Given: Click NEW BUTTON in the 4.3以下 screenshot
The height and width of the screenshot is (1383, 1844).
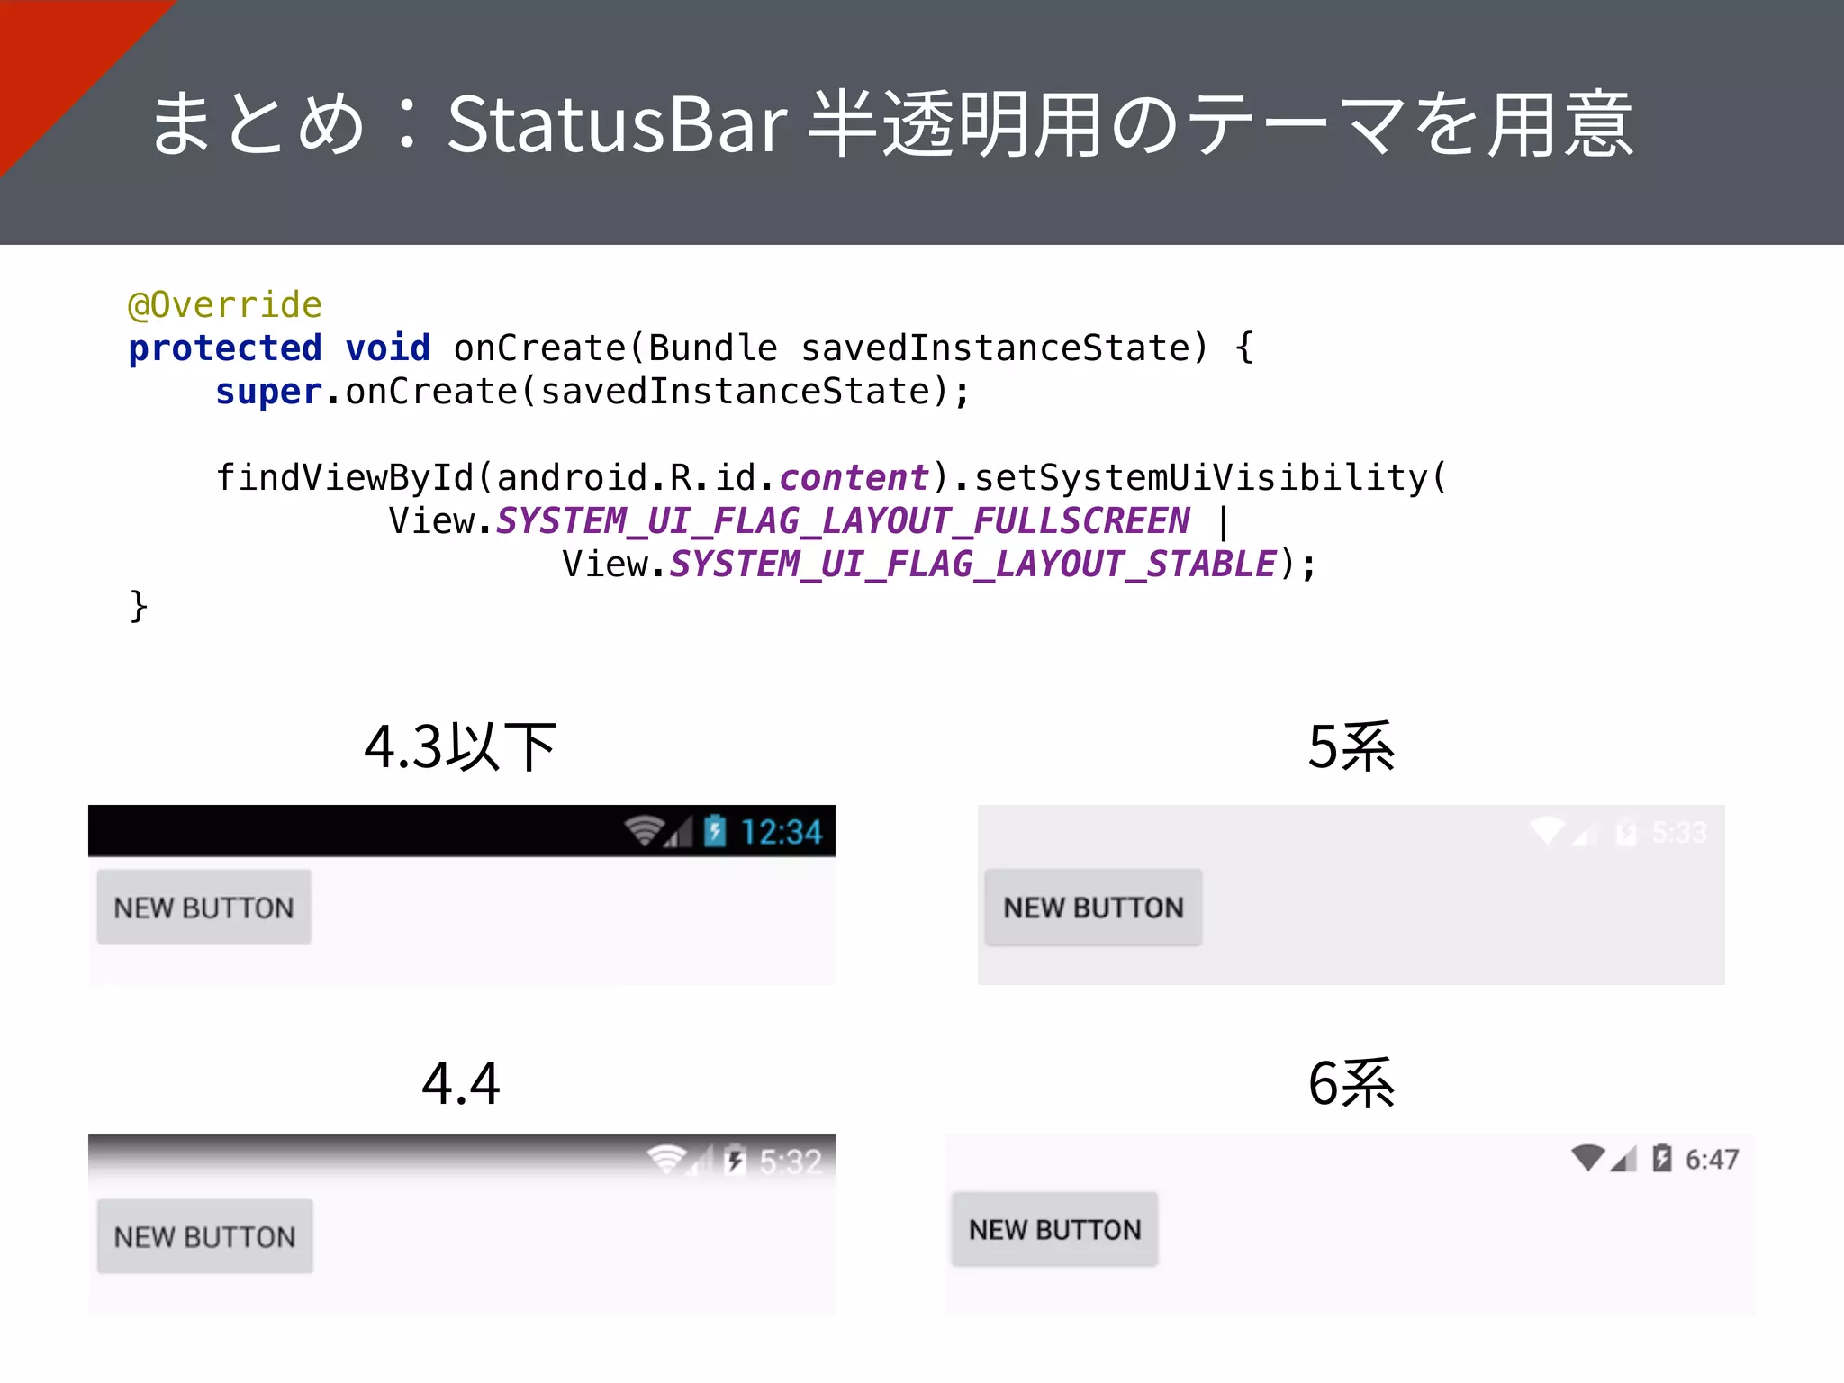Looking at the screenshot, I should 204,907.
